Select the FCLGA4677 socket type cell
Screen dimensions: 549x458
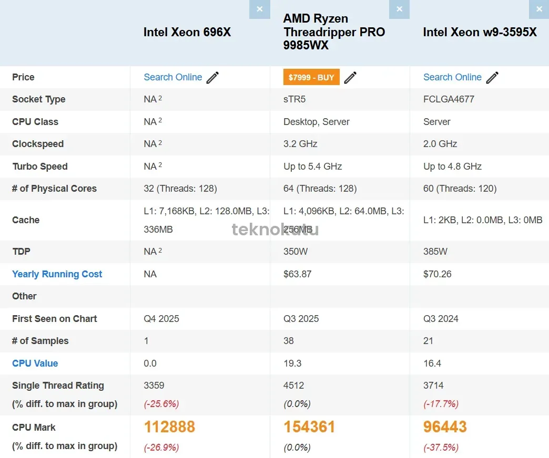pos(449,99)
